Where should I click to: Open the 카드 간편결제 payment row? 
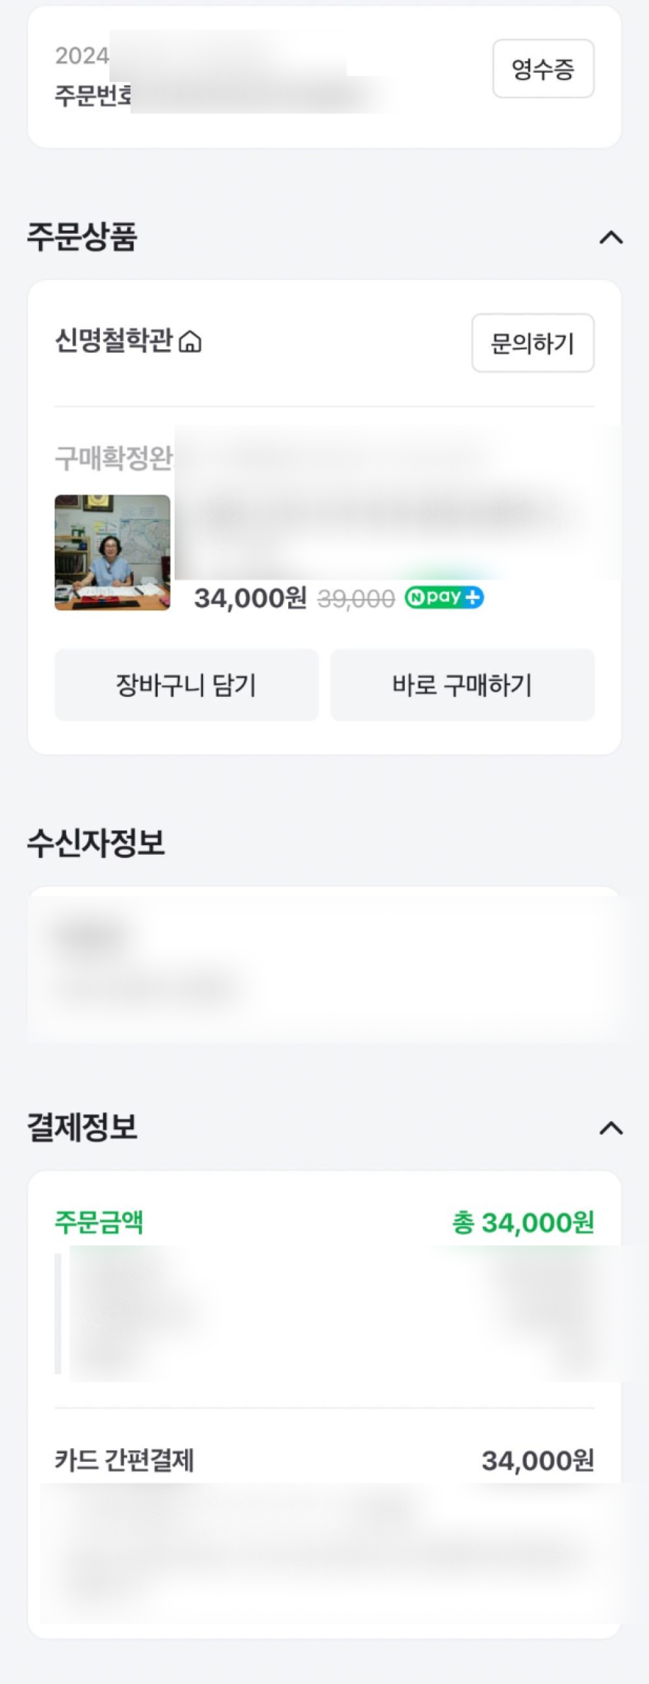pyautogui.click(x=324, y=1461)
